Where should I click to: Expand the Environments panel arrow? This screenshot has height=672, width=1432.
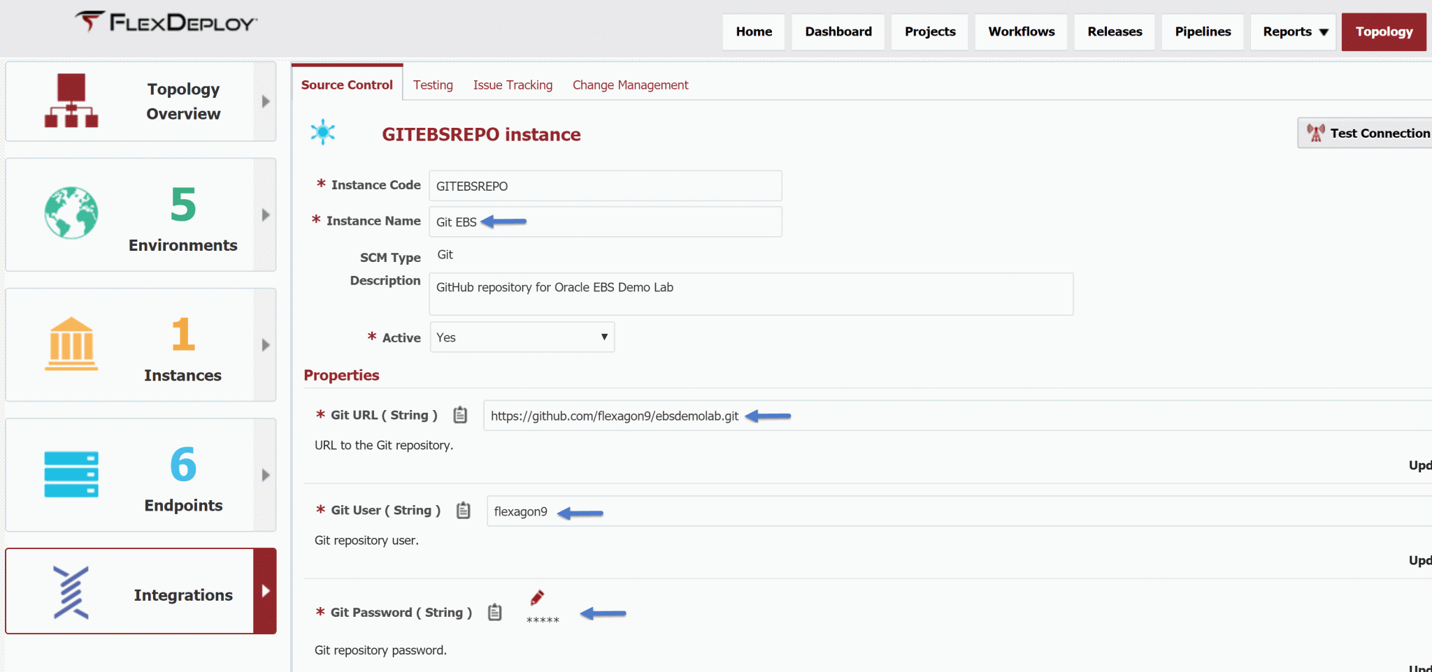click(x=266, y=215)
